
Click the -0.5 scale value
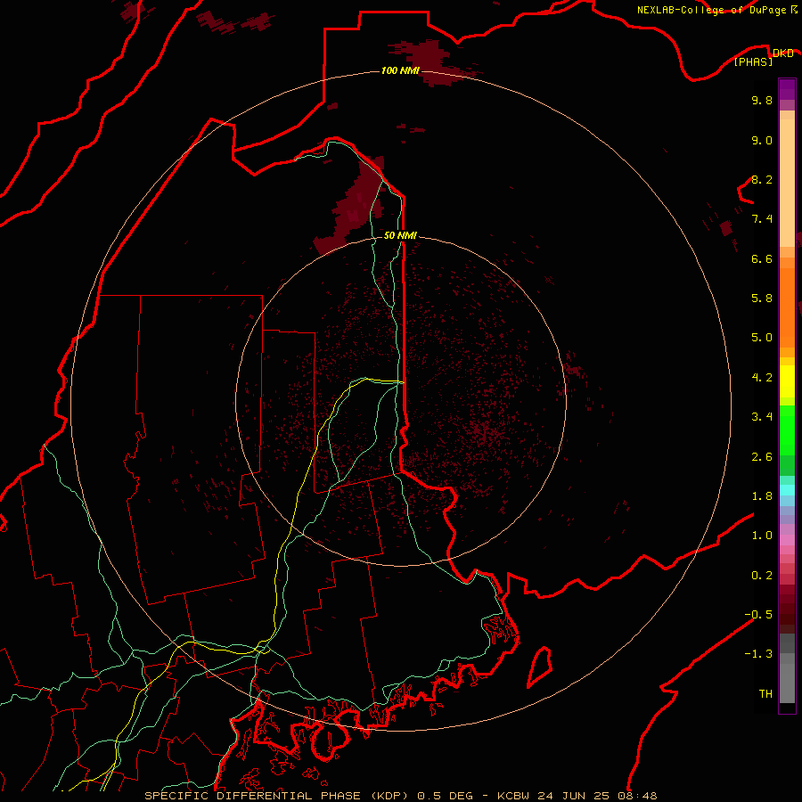758,615
